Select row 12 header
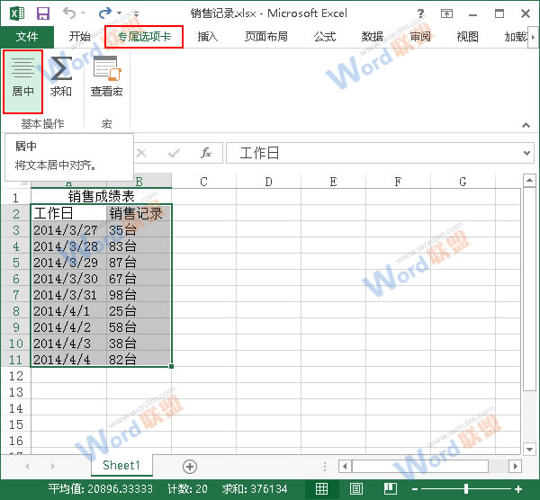 tap(15, 376)
